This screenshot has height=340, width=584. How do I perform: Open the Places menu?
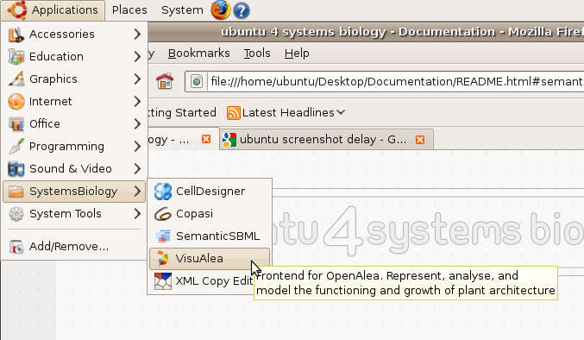[x=129, y=10]
